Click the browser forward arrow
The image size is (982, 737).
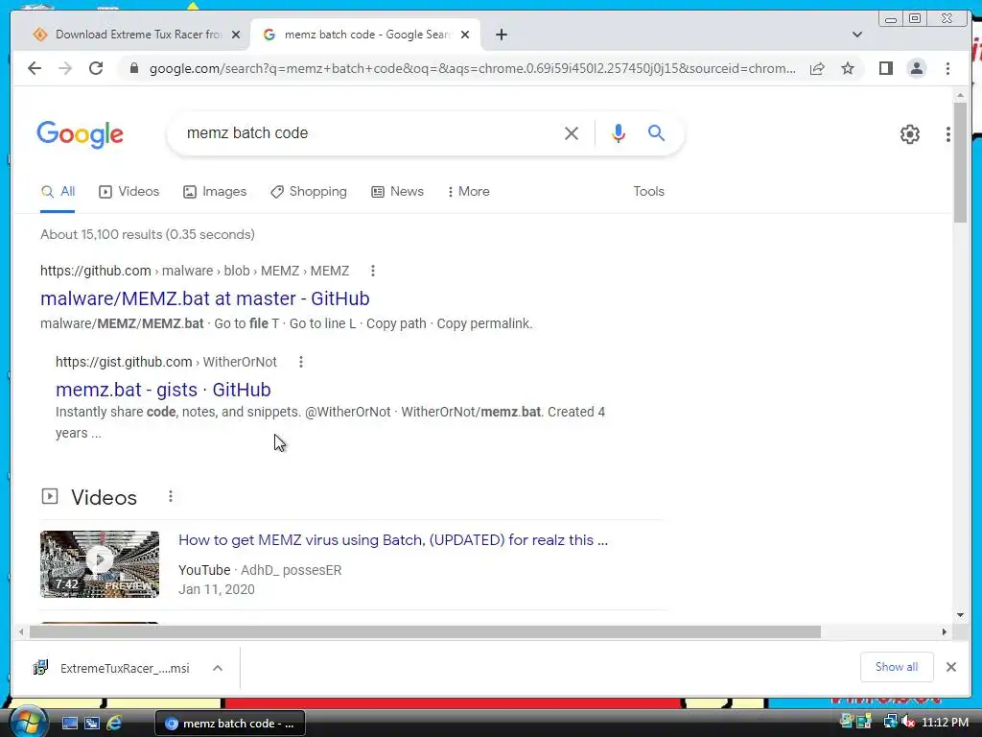pyautogui.click(x=65, y=68)
